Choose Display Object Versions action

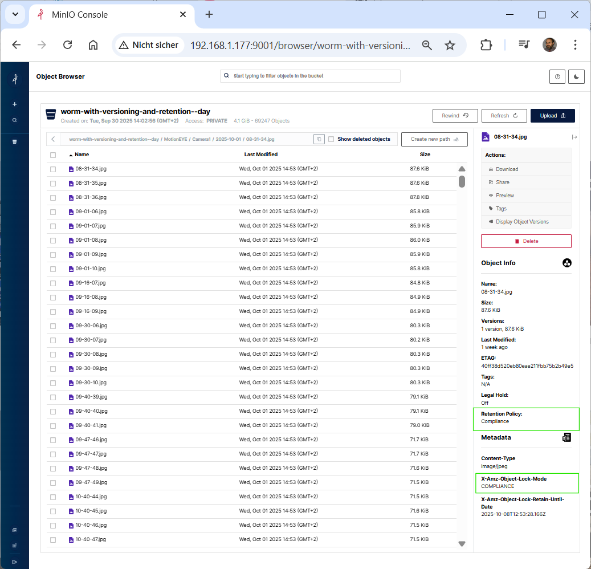coord(522,222)
